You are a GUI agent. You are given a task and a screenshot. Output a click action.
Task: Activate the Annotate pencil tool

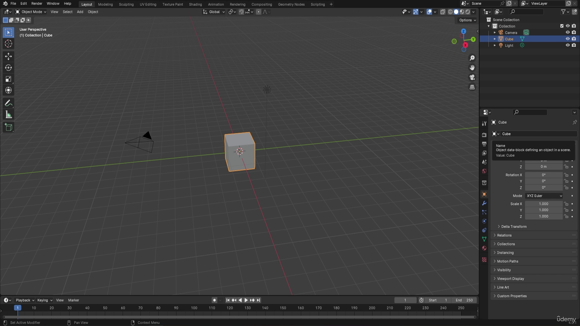[x=8, y=103]
